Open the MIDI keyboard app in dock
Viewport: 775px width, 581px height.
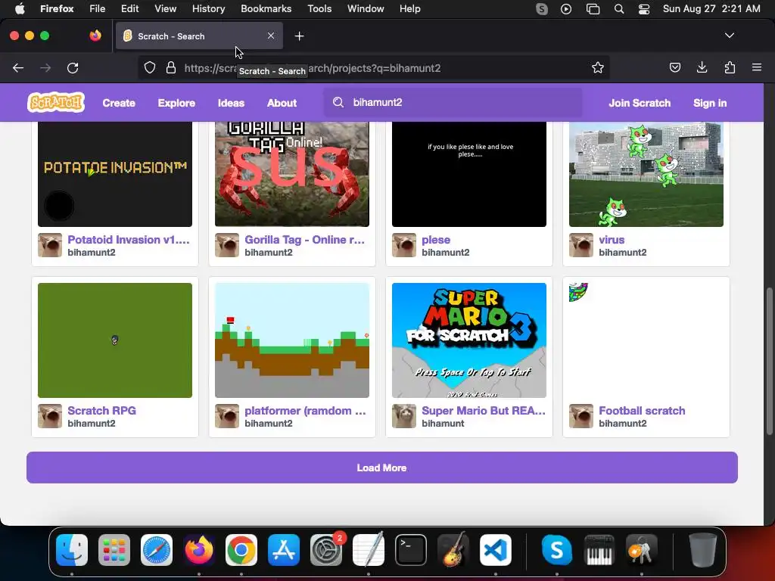599,550
